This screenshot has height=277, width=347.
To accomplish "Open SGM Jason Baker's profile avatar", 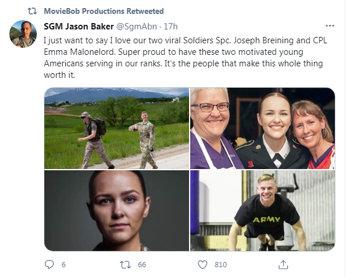I will (23, 34).
